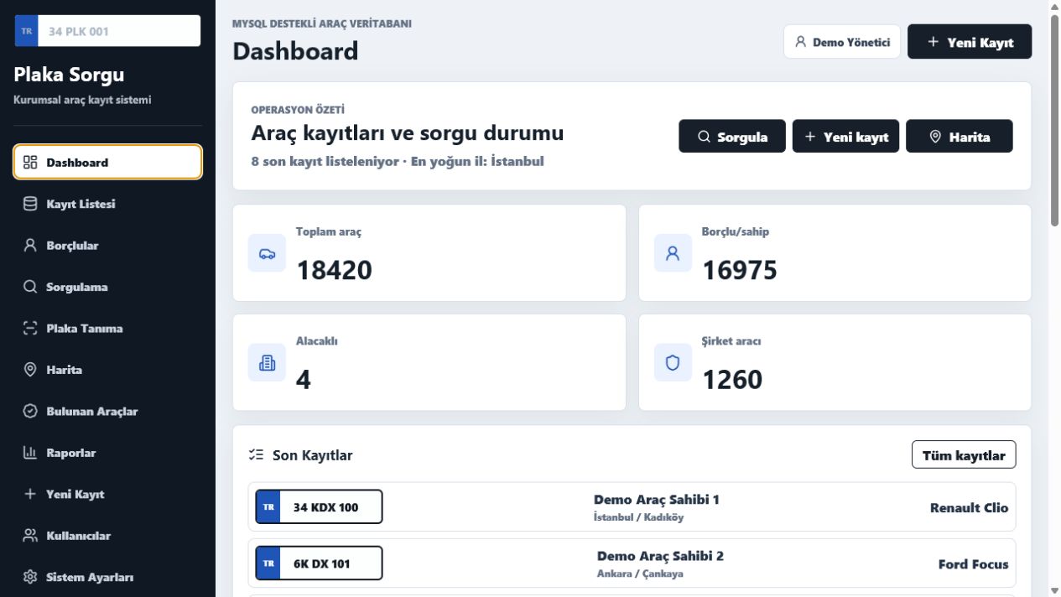The image size is (1061, 597).
Task: Open the Harita button in summary card
Action: pos(960,137)
